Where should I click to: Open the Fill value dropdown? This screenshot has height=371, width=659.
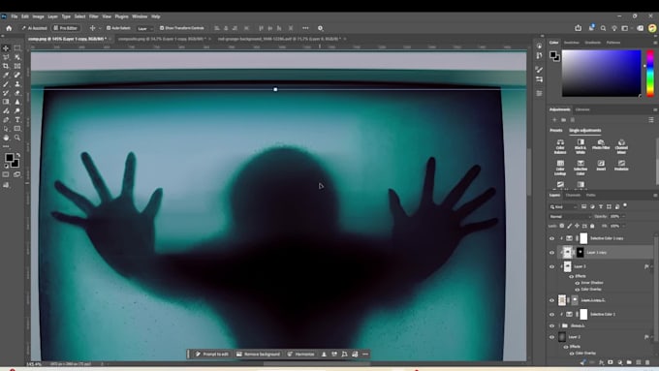[x=623, y=226]
